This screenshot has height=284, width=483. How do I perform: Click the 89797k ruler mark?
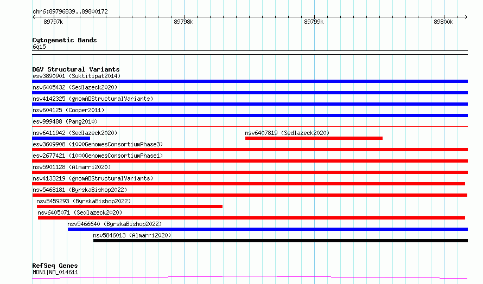click(x=53, y=22)
